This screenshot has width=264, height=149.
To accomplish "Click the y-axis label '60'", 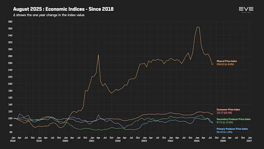I will (x=11, y=132).
